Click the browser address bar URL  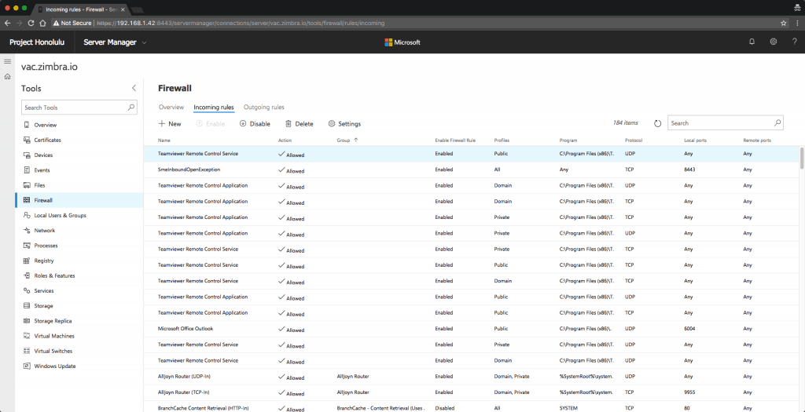point(241,23)
